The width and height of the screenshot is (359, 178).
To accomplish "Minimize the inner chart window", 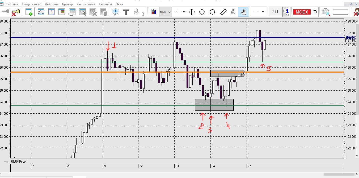I will click(346, 4).
